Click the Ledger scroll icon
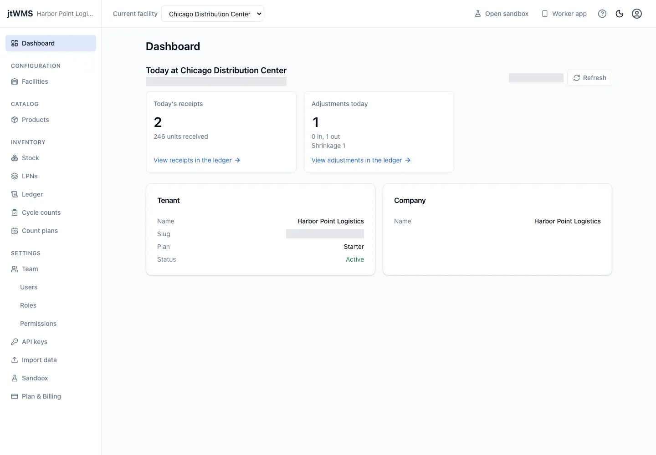The height and width of the screenshot is (455, 656). tap(15, 194)
